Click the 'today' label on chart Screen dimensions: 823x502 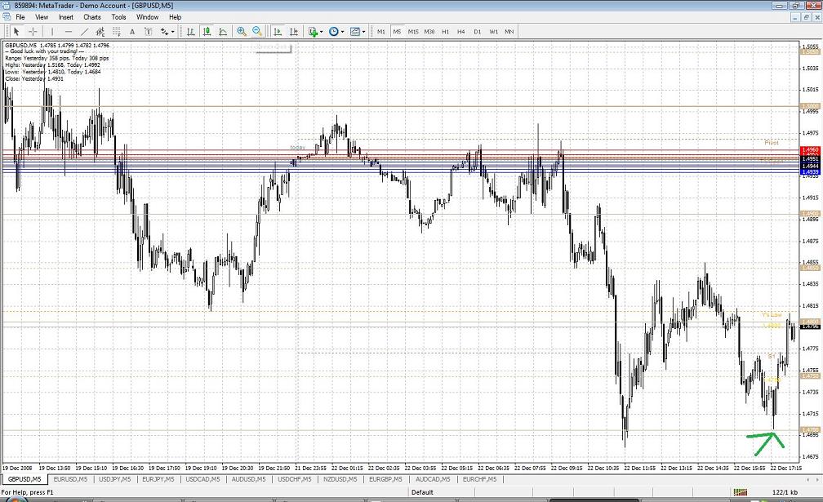pyautogui.click(x=297, y=148)
